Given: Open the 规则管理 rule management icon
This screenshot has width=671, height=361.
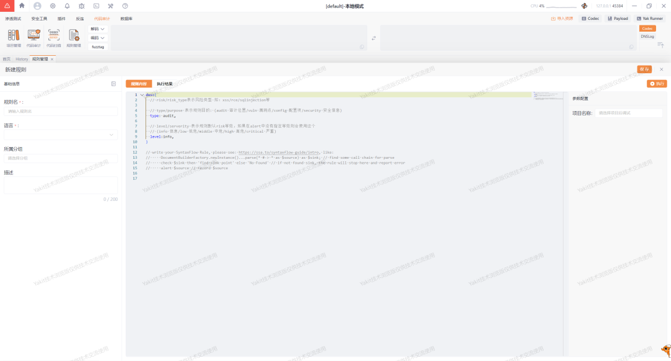Looking at the screenshot, I should (x=73, y=35).
